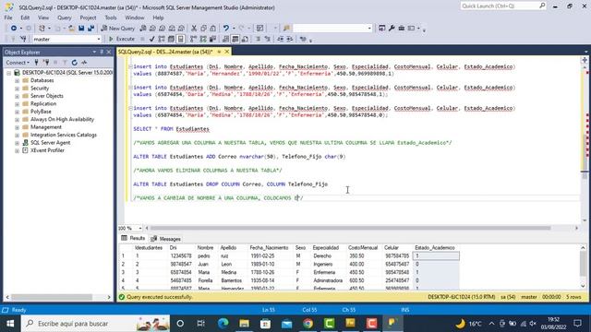Click the Refresh icon in Object Explorer

coord(74,63)
